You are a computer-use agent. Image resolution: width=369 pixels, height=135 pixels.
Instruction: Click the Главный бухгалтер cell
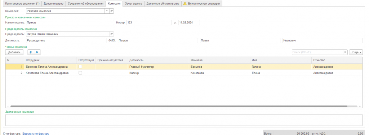coord(159,67)
